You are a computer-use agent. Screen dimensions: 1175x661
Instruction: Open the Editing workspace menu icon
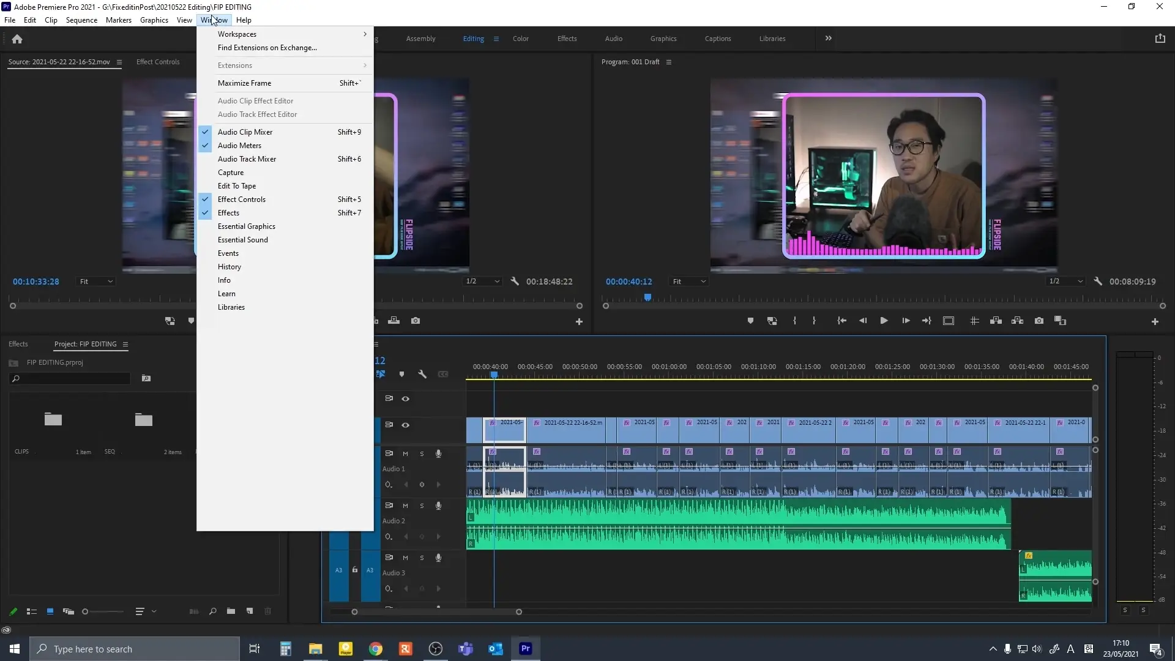pyautogui.click(x=496, y=39)
